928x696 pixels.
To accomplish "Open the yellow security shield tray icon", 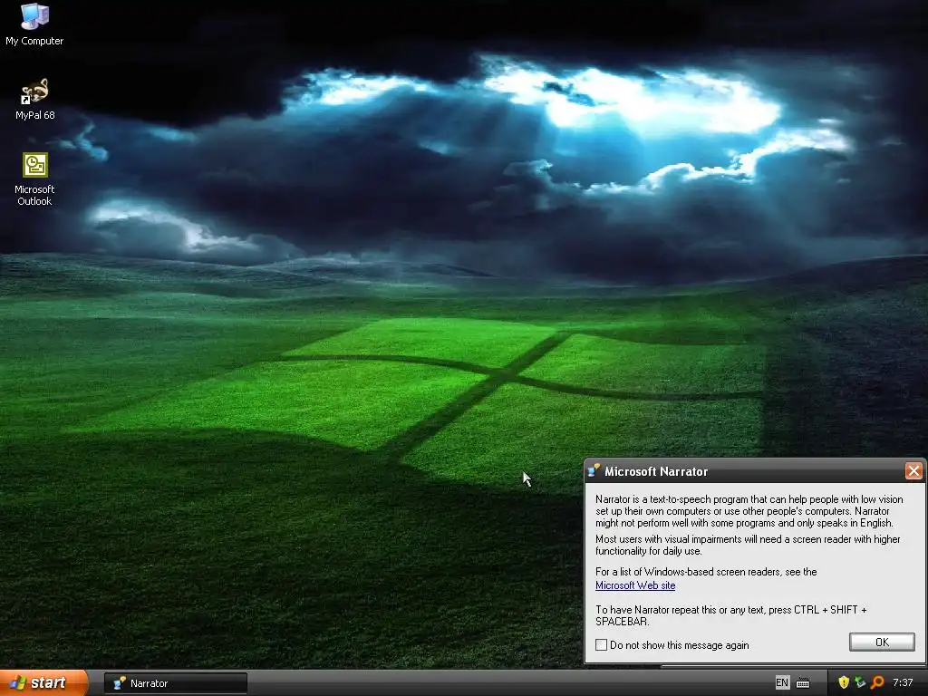I will [844, 682].
